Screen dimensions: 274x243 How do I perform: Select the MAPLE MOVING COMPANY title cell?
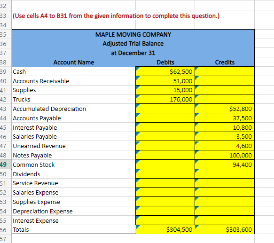tap(133, 34)
